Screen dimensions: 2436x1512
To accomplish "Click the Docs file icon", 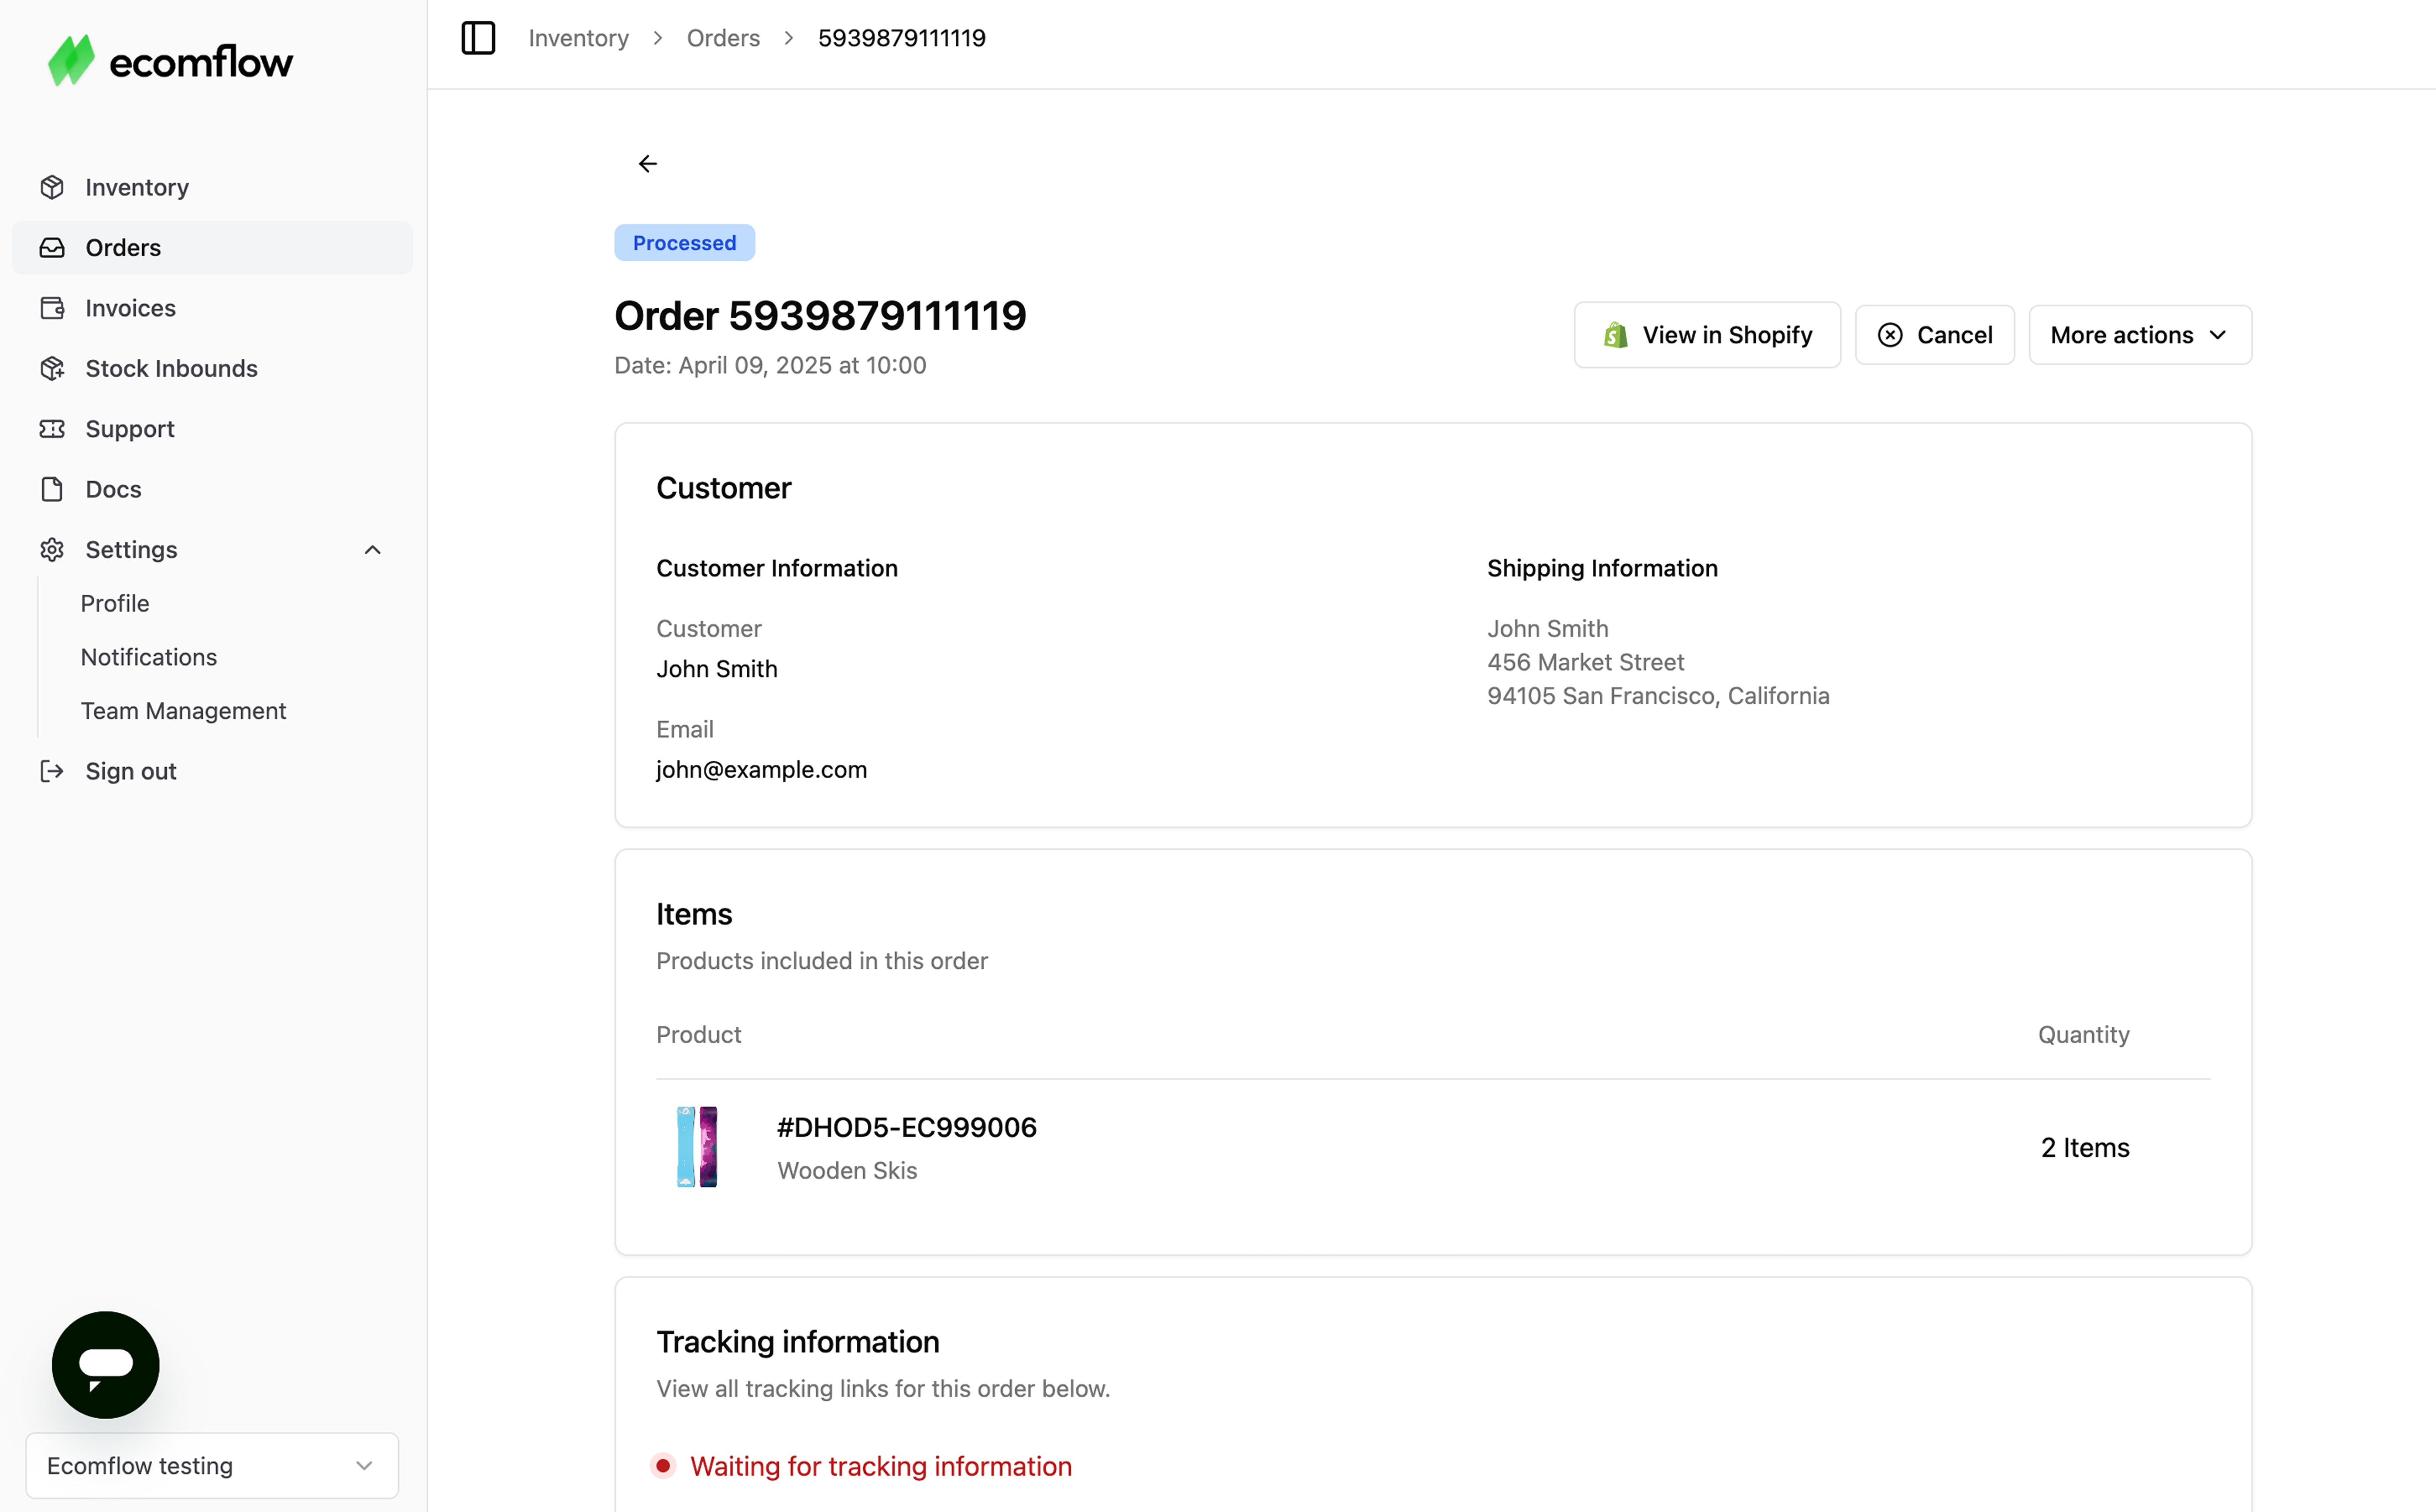I will [52, 489].
